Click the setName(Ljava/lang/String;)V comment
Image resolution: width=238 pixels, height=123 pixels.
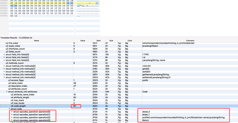point(156,77)
